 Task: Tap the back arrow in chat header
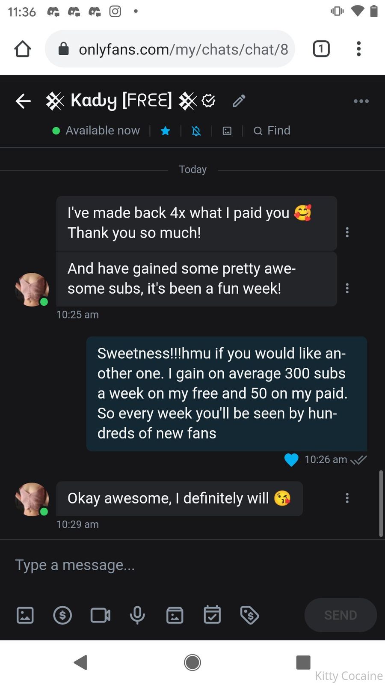(23, 101)
